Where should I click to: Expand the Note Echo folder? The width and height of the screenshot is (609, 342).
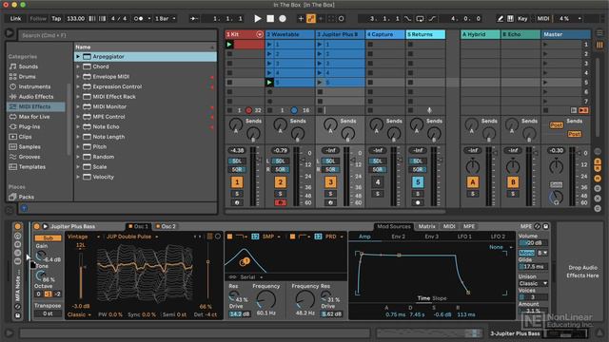[78, 126]
